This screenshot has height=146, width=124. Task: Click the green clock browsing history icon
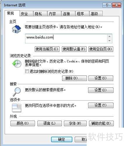17,64
